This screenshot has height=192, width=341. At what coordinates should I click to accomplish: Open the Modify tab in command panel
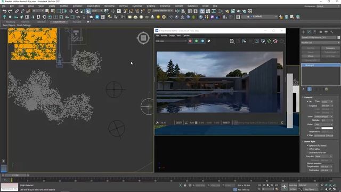pos(309,32)
